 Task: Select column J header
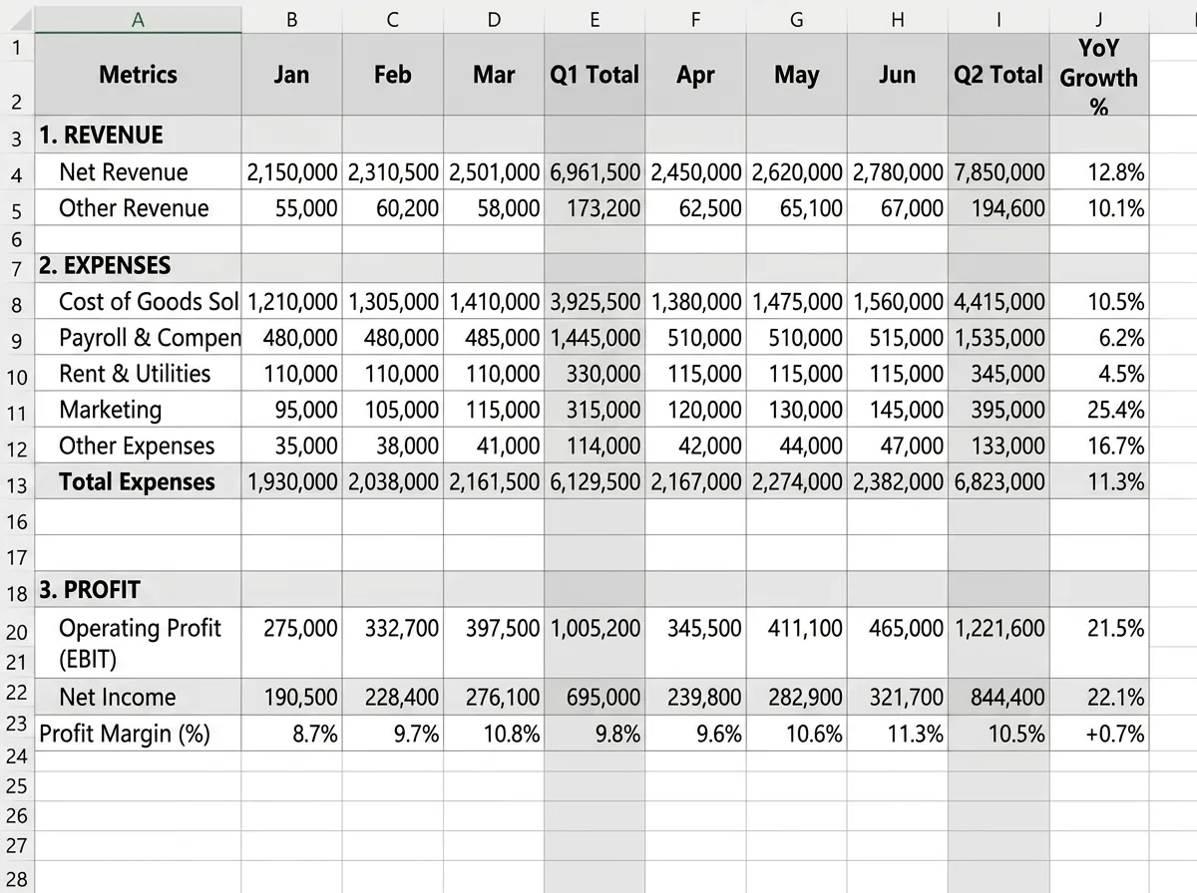coord(1099,19)
